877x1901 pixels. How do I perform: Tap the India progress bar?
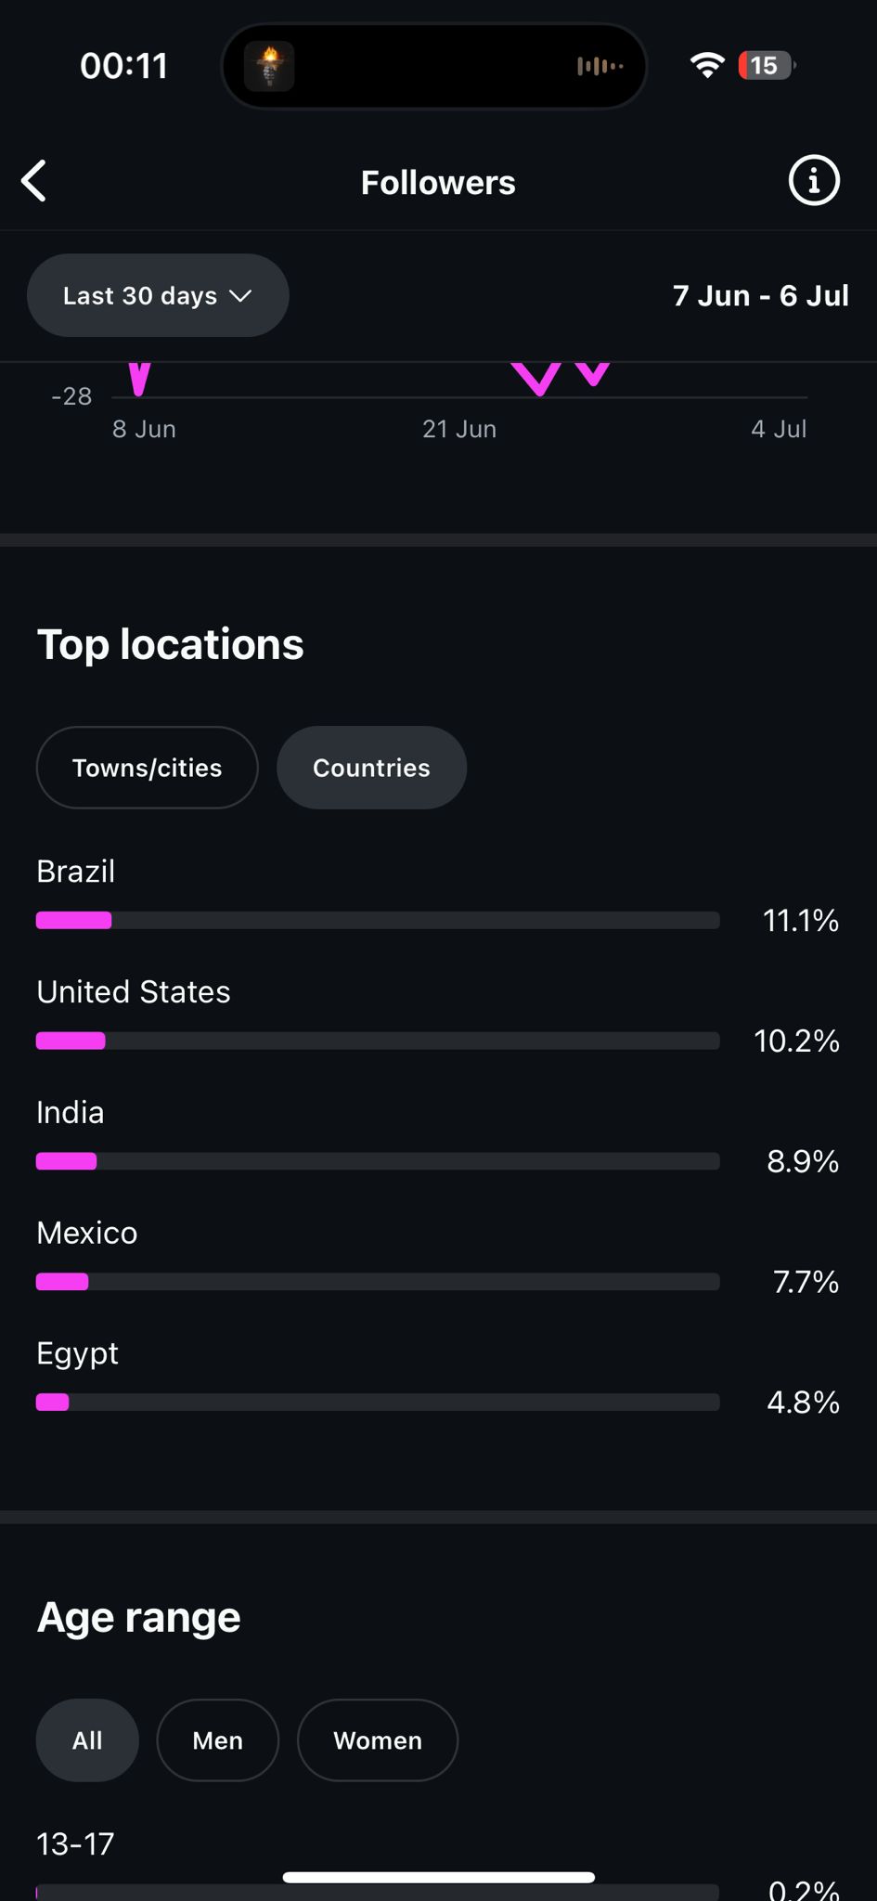tap(378, 1161)
